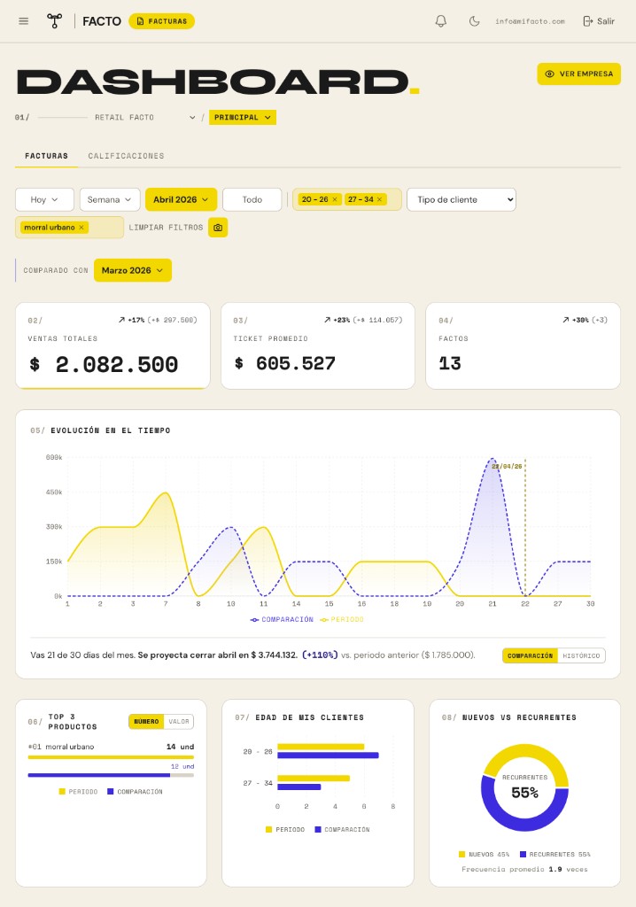Viewport: 636px width, 907px height.
Task: Select Número in Top 3 Productos
Action: point(146,721)
